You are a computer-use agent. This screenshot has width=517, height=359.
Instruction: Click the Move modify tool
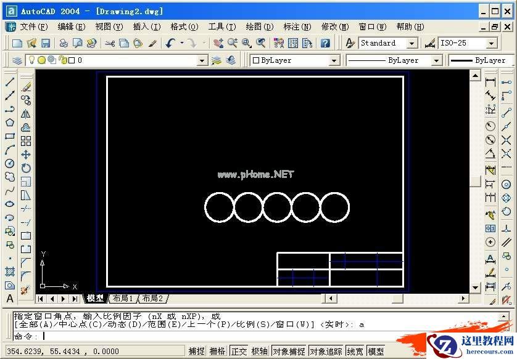click(x=26, y=155)
